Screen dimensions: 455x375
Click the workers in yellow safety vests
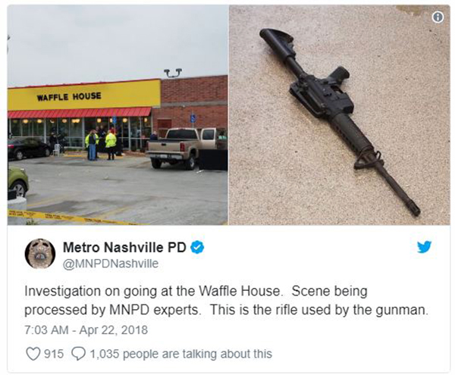(101, 144)
